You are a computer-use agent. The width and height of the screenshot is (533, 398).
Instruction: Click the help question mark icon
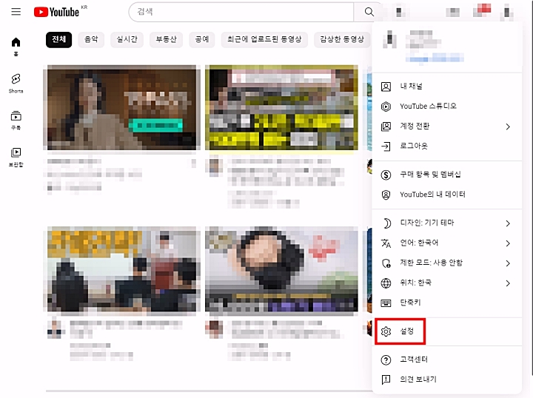[x=386, y=360]
